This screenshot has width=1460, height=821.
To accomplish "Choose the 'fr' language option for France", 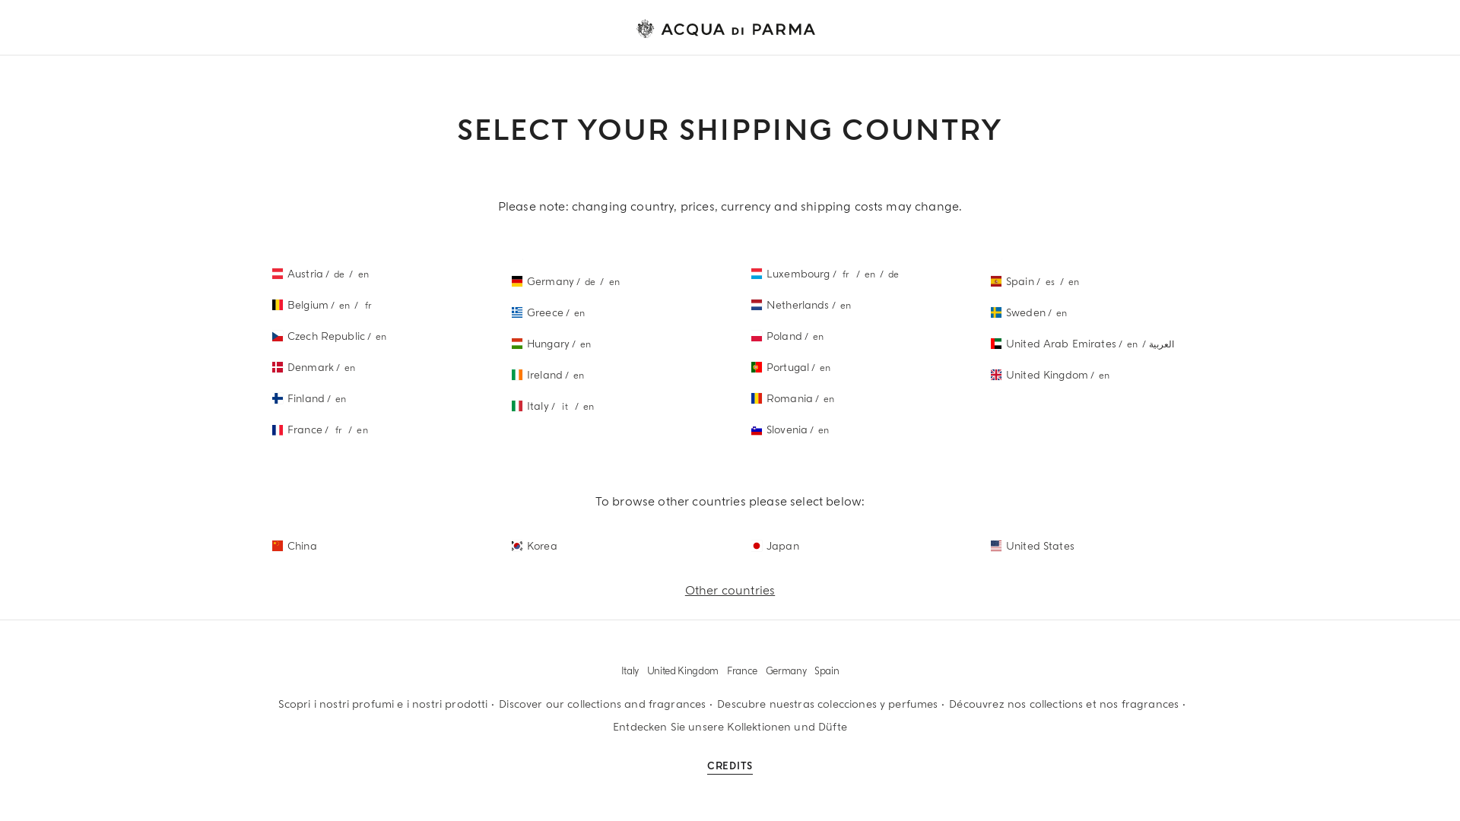I will pyautogui.click(x=338, y=430).
